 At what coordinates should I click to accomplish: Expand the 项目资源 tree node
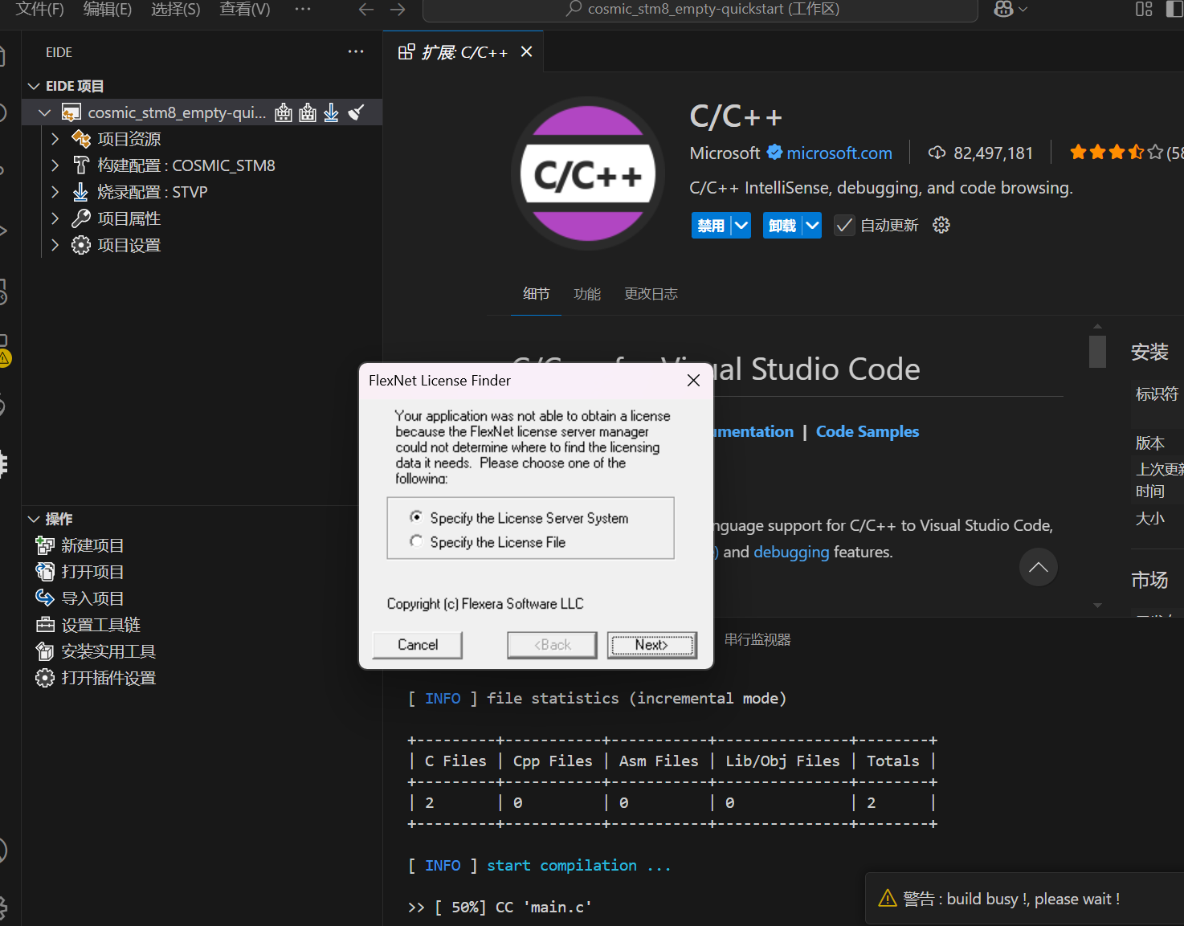[55, 139]
